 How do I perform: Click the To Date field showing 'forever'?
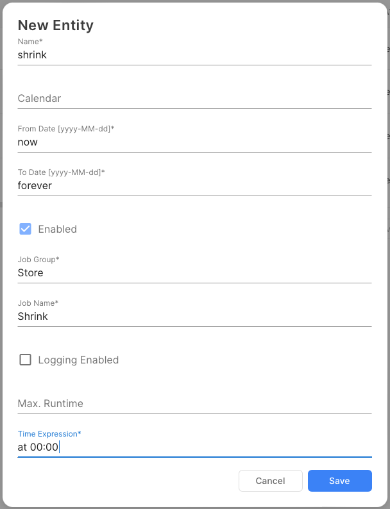[x=194, y=186]
